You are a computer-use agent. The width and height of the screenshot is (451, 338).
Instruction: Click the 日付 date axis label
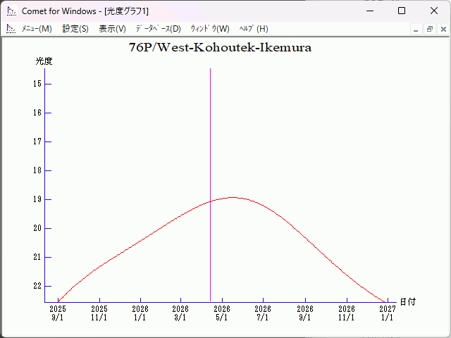tap(407, 302)
